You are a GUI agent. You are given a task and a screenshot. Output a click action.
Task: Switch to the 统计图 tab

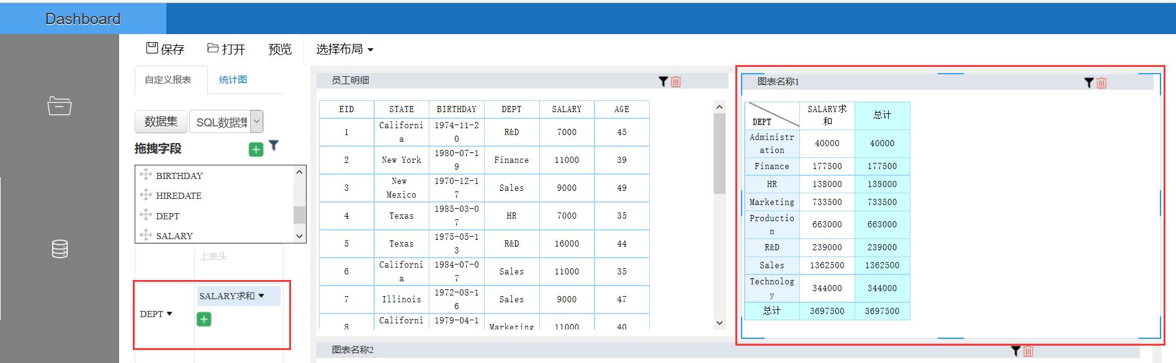pyautogui.click(x=233, y=80)
